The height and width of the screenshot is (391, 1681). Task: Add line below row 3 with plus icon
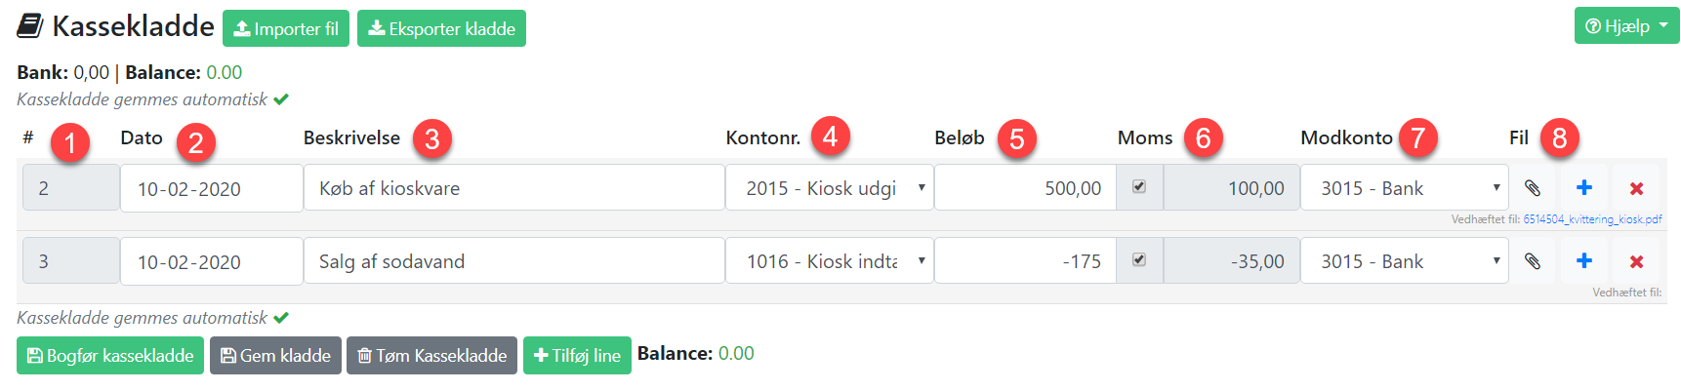1584,261
